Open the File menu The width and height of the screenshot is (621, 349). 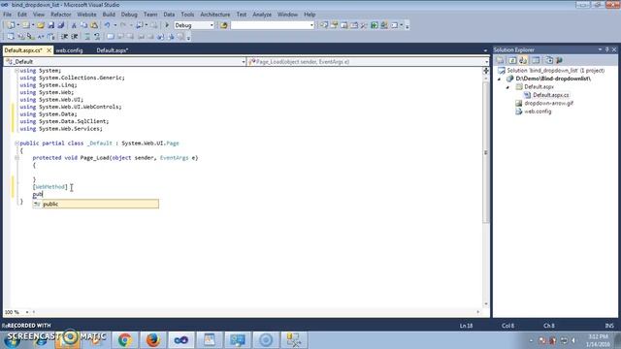(7, 15)
